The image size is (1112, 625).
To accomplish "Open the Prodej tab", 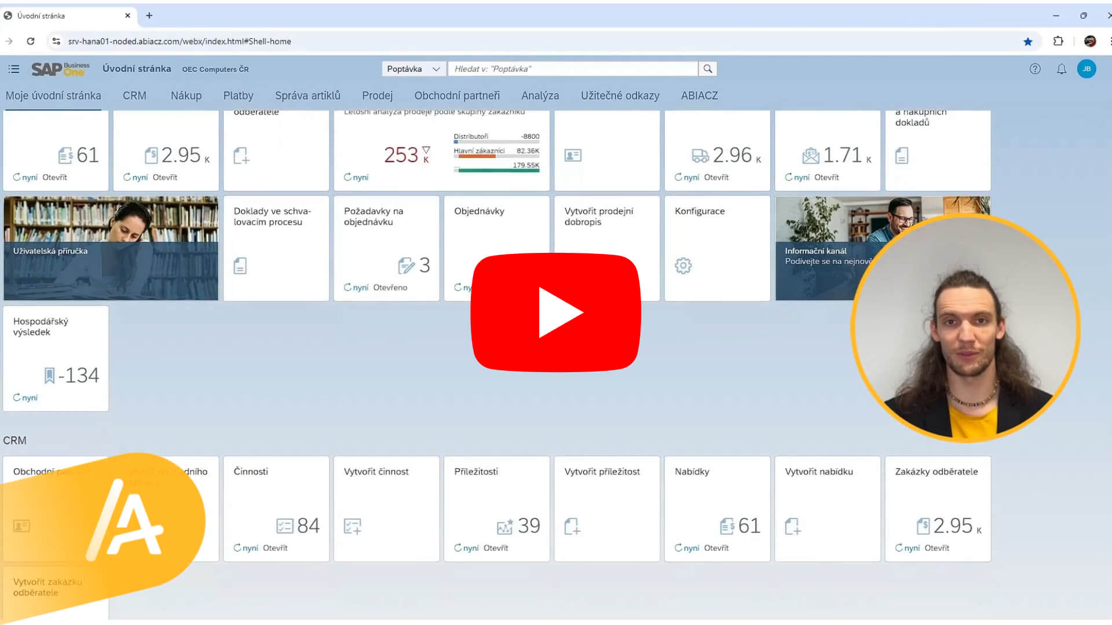I will point(377,95).
